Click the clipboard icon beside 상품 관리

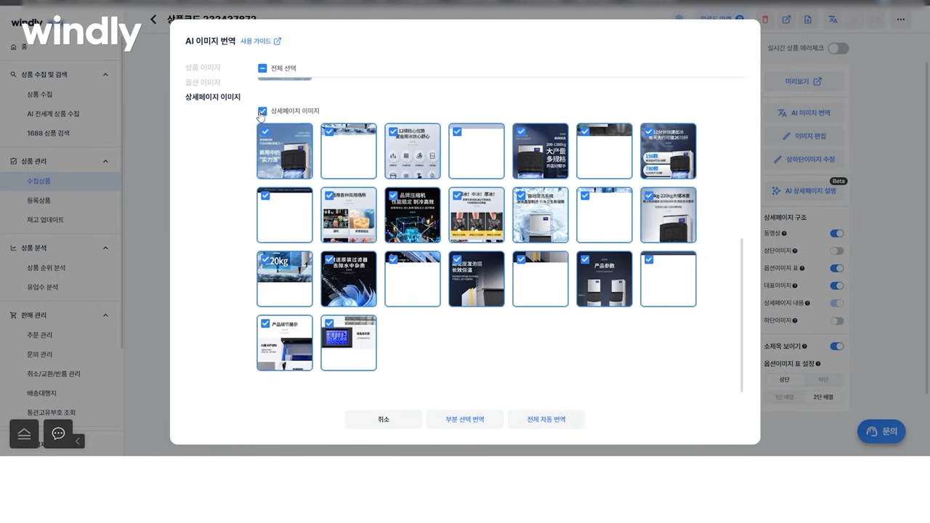pos(14,161)
